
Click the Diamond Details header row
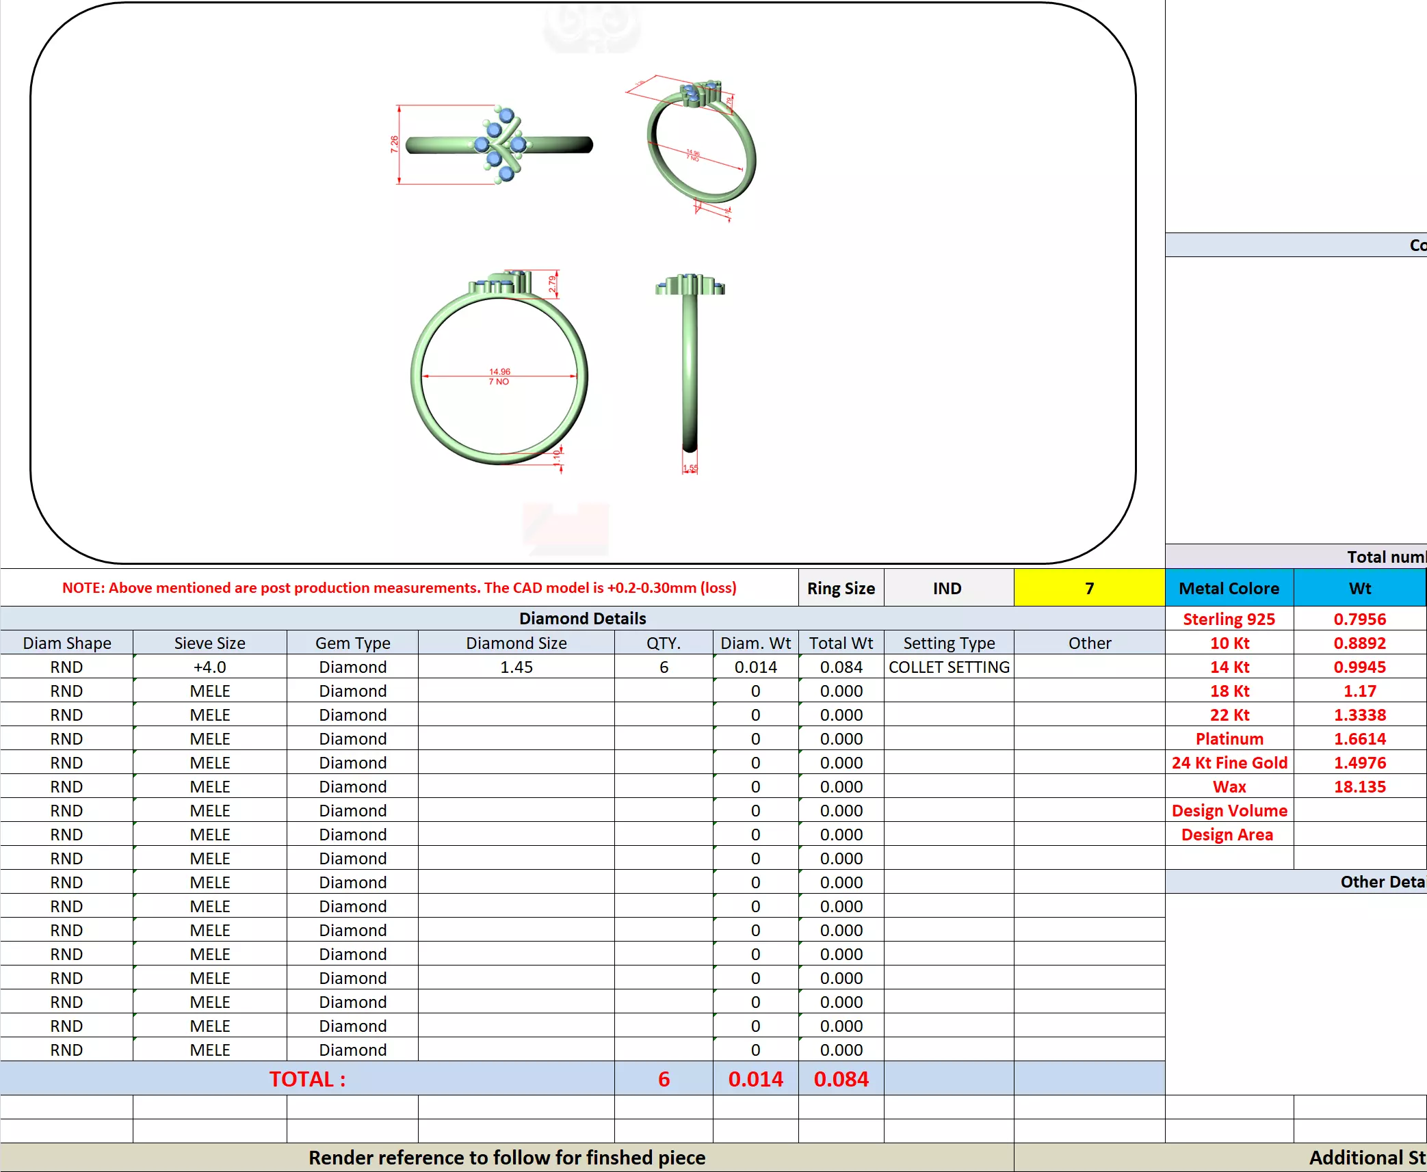coord(582,618)
